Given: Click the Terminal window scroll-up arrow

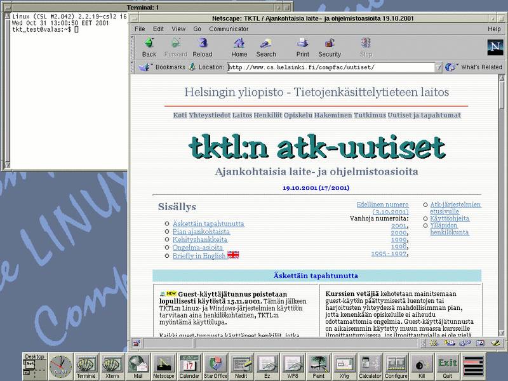Looking at the screenshot, I should (7, 16).
